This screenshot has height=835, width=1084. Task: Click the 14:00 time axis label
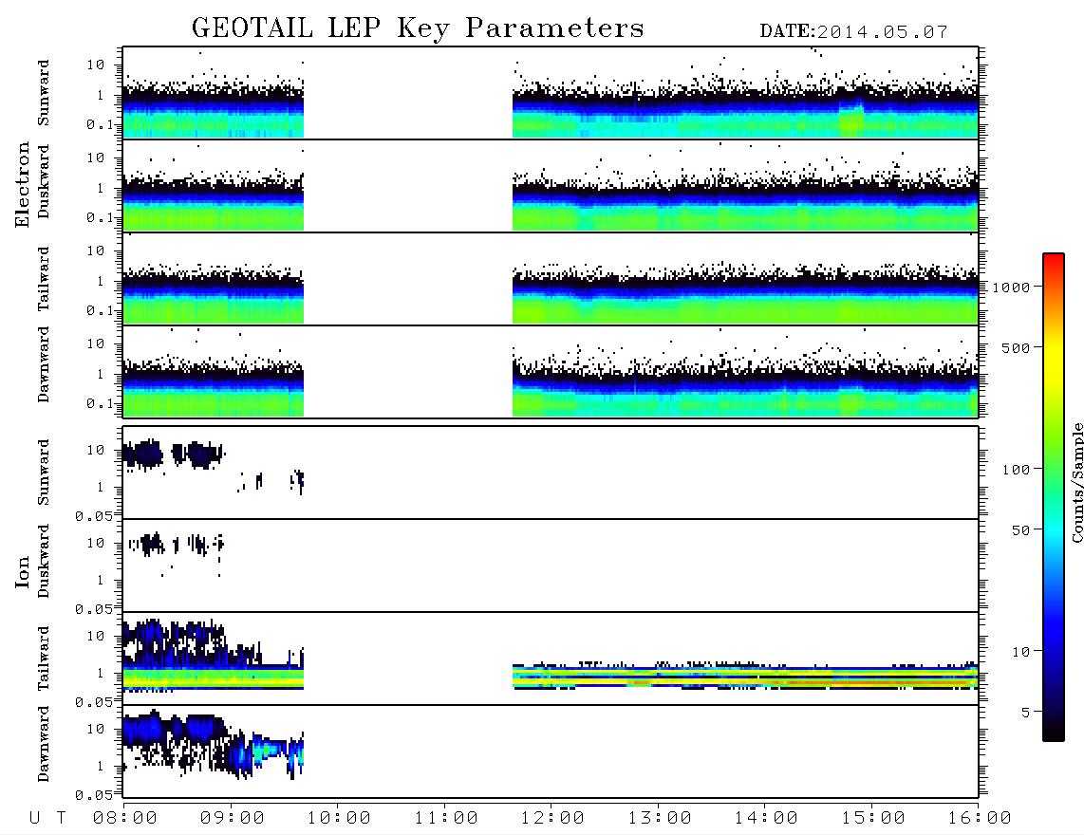point(766,819)
